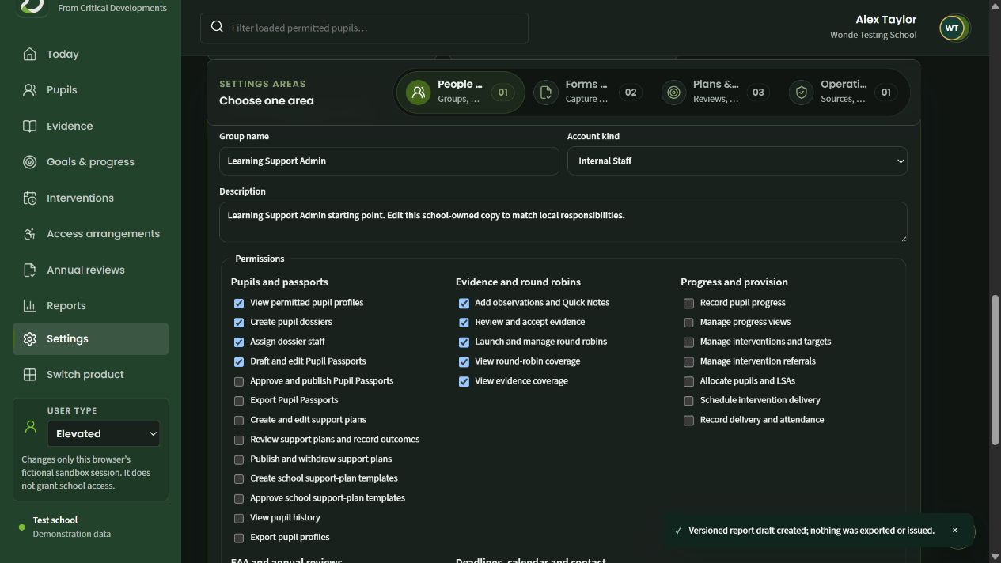Click the Interventions calendar icon
This screenshot has width=1001, height=563.
pyautogui.click(x=29, y=198)
